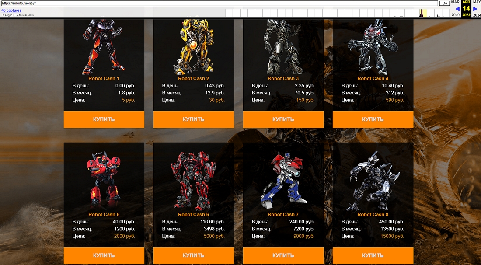Click the "Robot Cash 8" title
The image size is (481, 265).
[373, 215]
